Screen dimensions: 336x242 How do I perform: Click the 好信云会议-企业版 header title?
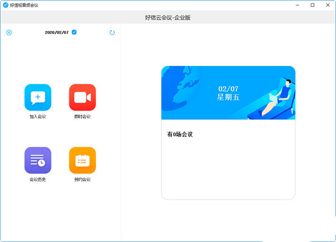168,17
